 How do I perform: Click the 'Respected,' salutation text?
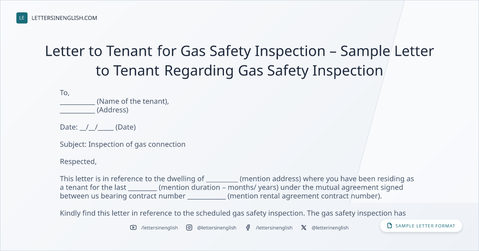click(78, 162)
